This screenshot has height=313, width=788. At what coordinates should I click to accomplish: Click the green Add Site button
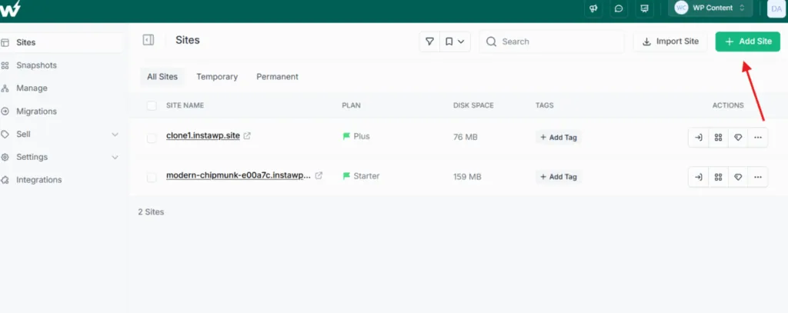748,42
